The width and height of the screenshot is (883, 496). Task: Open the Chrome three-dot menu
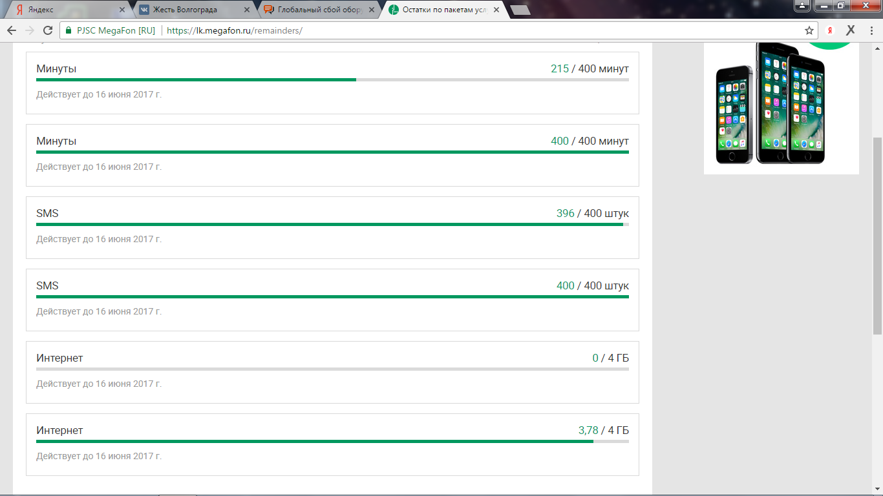coord(871,30)
